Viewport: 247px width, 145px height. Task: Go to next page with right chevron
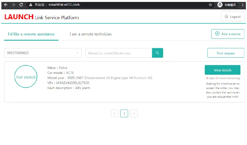[x=134, y=113]
